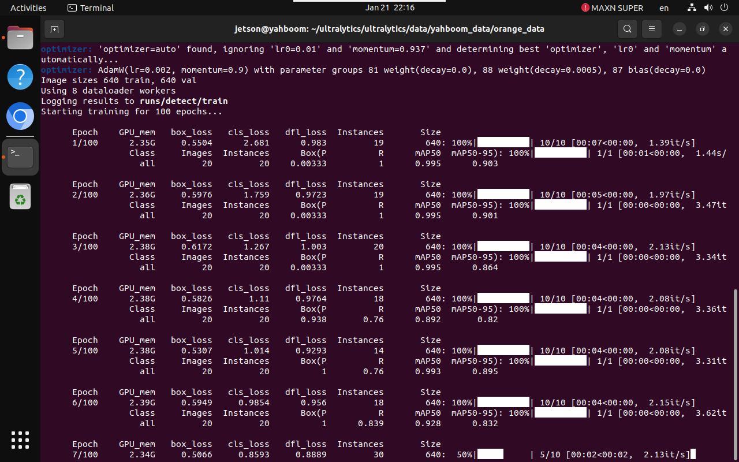This screenshot has height=462, width=739.
Task: Minimize the terminal window
Action: click(681, 29)
